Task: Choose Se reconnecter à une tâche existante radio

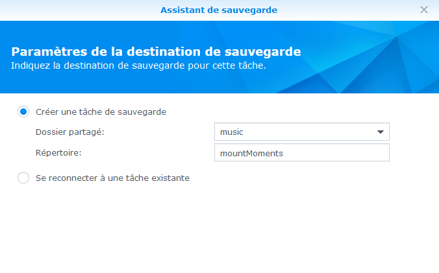Action: click(x=24, y=178)
